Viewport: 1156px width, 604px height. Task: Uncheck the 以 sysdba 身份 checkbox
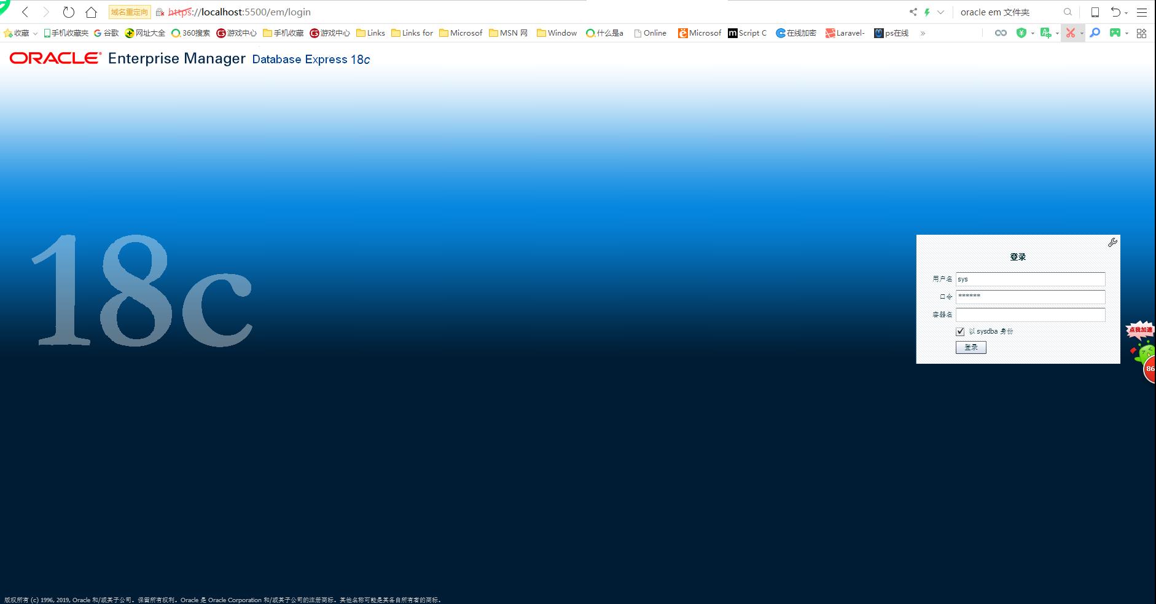click(x=960, y=331)
